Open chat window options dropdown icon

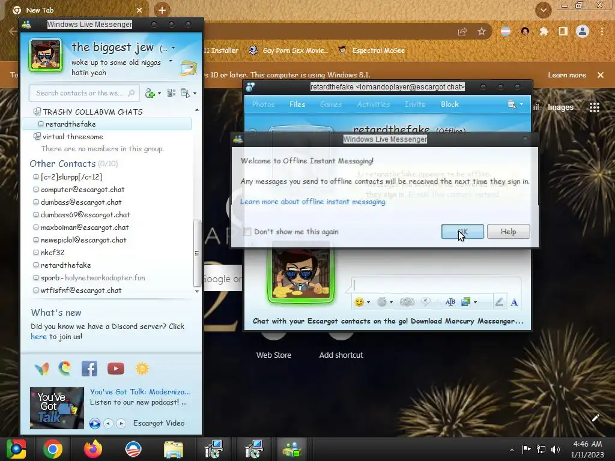coord(512,104)
